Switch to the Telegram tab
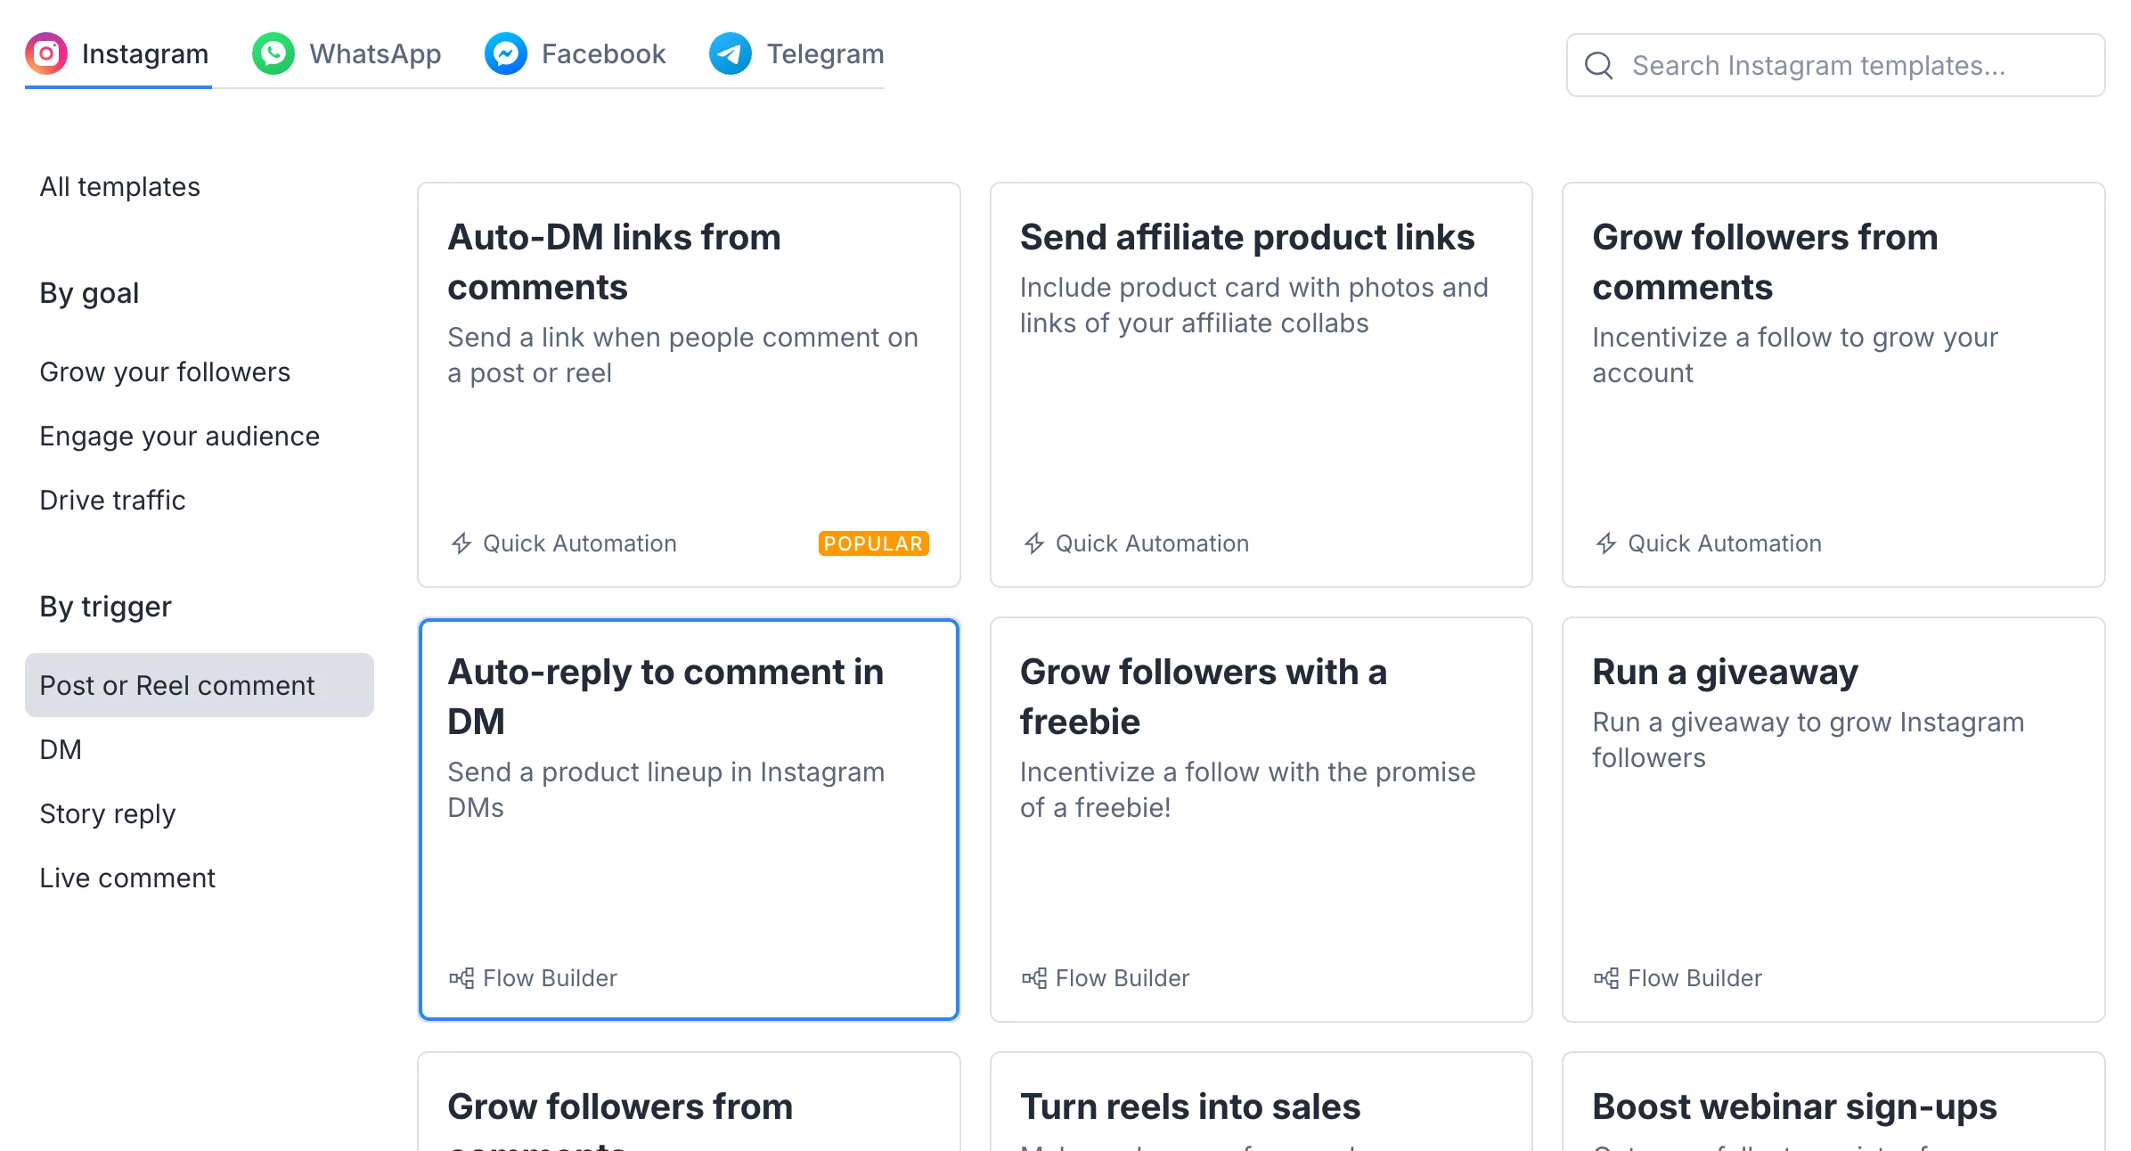Viewport: 2131px width, 1151px height. (825, 54)
